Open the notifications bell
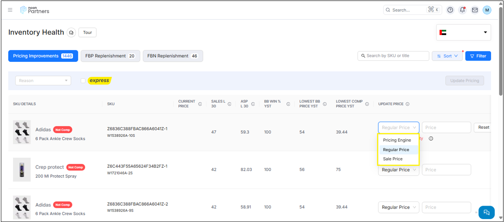Screen dimensions: 504x222 coord(462,10)
